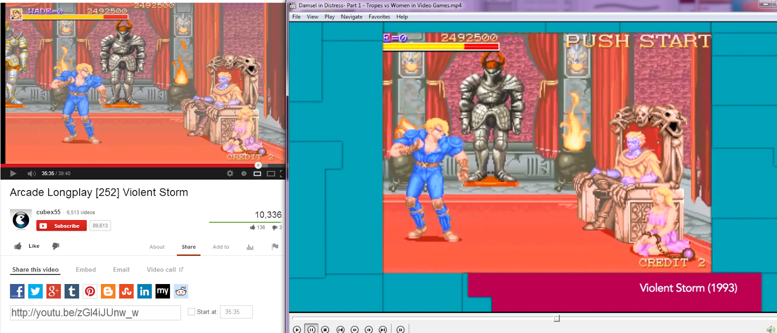Open Video call link

tap(165, 270)
